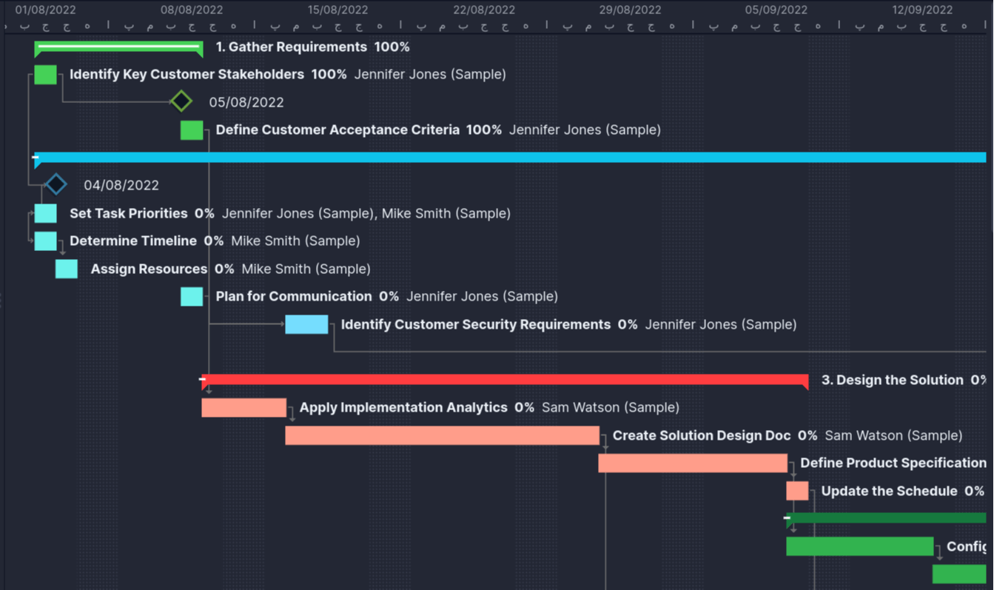
Task: Select the Set Task Priorities task bar
Action: [45, 213]
